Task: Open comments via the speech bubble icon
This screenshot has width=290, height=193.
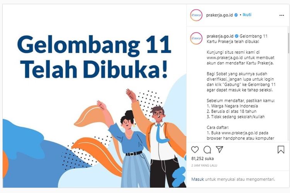Action: click(207, 150)
